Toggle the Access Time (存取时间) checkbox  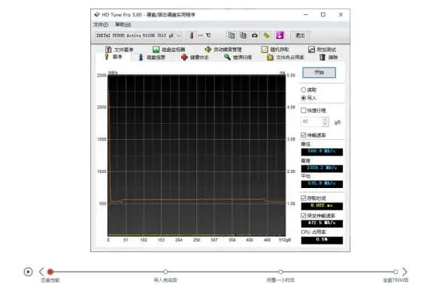click(x=304, y=199)
